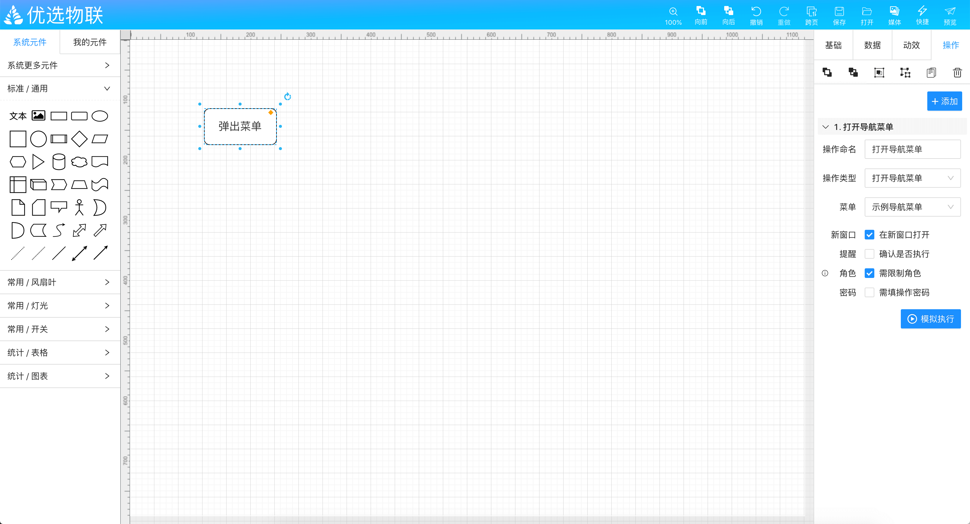Click the 模拟执行 button
Screen dimensions: 970x524
click(931, 319)
